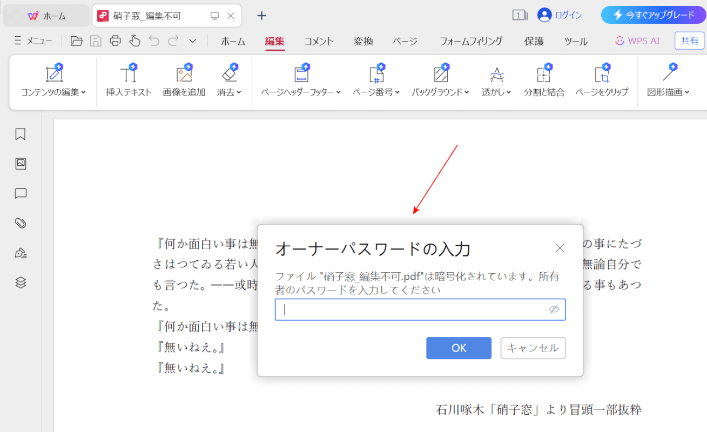Open the メニュー hamburger menu
Screen dimensions: 707x432
click(x=33, y=41)
